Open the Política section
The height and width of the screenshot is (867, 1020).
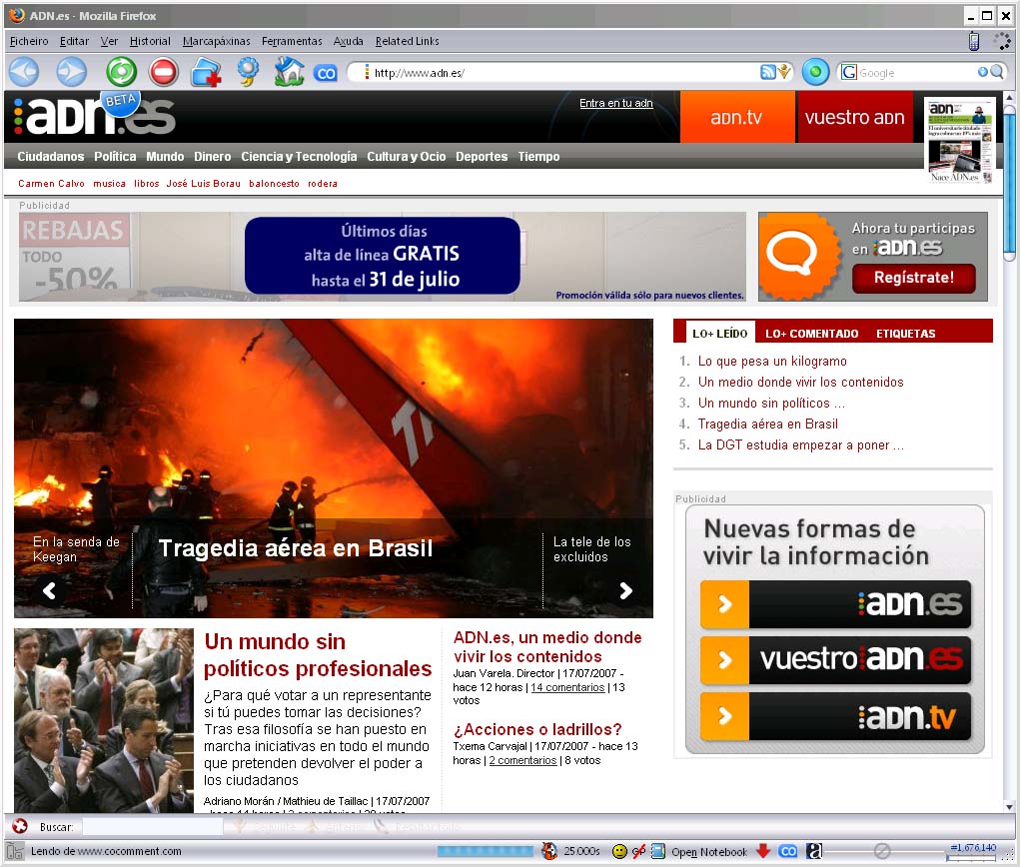tap(115, 156)
